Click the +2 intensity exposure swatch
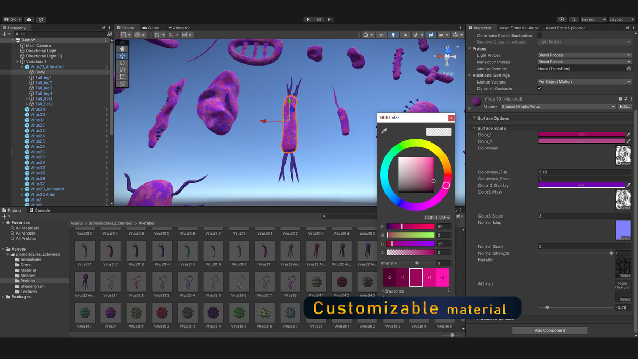The width and height of the screenshot is (638, 359). click(443, 277)
